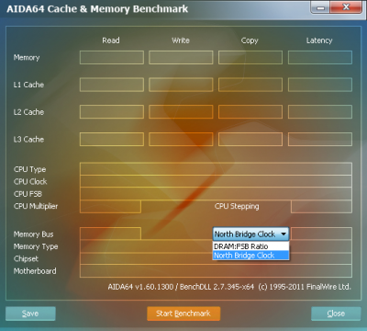
Task: Click the L1 Cache Write field
Action: 181,85
